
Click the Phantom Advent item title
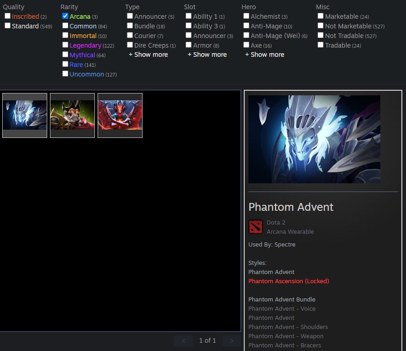291,207
